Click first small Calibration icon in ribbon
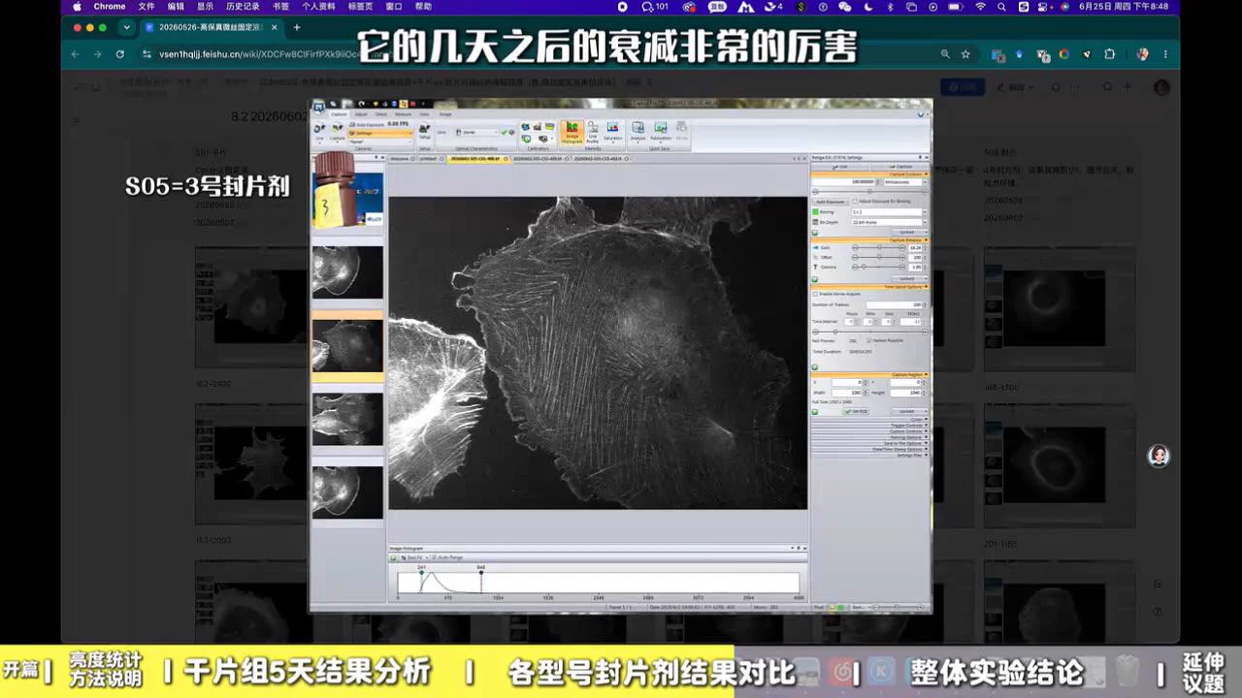Viewport: 1242px width, 698px height. coord(525,126)
